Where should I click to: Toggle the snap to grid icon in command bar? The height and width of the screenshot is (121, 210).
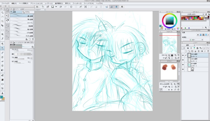116,7
